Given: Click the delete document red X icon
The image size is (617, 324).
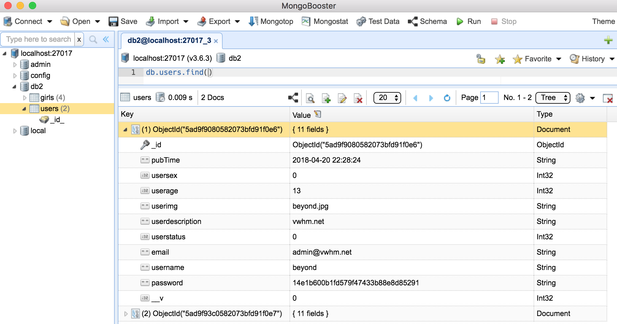Looking at the screenshot, I should pyautogui.click(x=358, y=98).
